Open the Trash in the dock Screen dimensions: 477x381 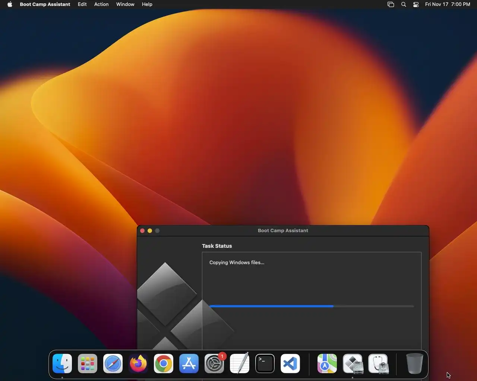pyautogui.click(x=414, y=364)
